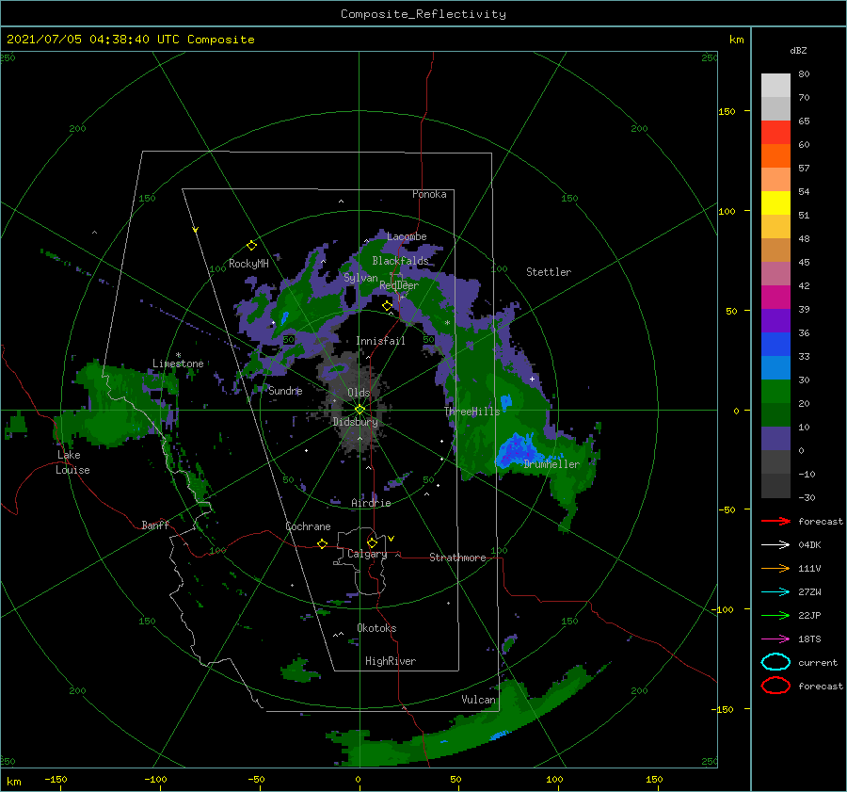Click the blue storm cell near Drumheller
The height and width of the screenshot is (792, 847).
pos(516,450)
